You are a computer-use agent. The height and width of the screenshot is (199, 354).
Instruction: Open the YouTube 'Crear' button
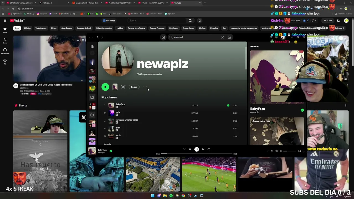pyautogui.click(x=328, y=20)
